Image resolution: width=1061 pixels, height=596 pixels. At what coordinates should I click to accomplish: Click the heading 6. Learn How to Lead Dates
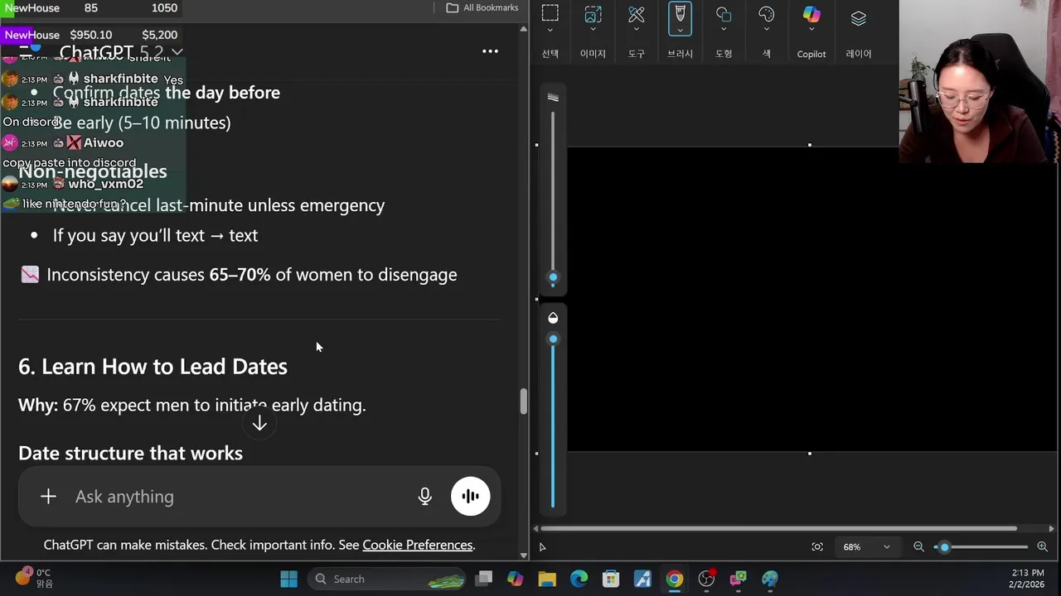153,366
